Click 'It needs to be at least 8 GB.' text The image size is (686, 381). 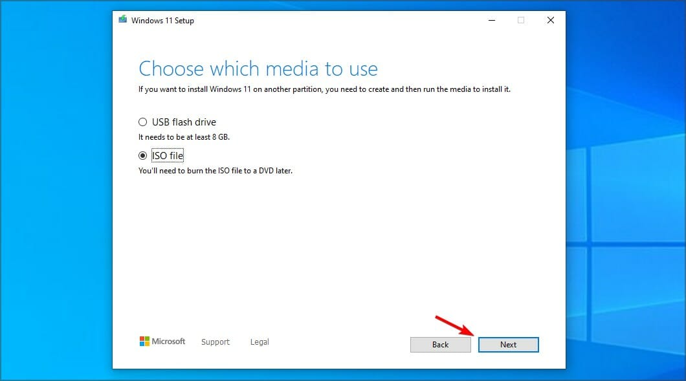184,137
